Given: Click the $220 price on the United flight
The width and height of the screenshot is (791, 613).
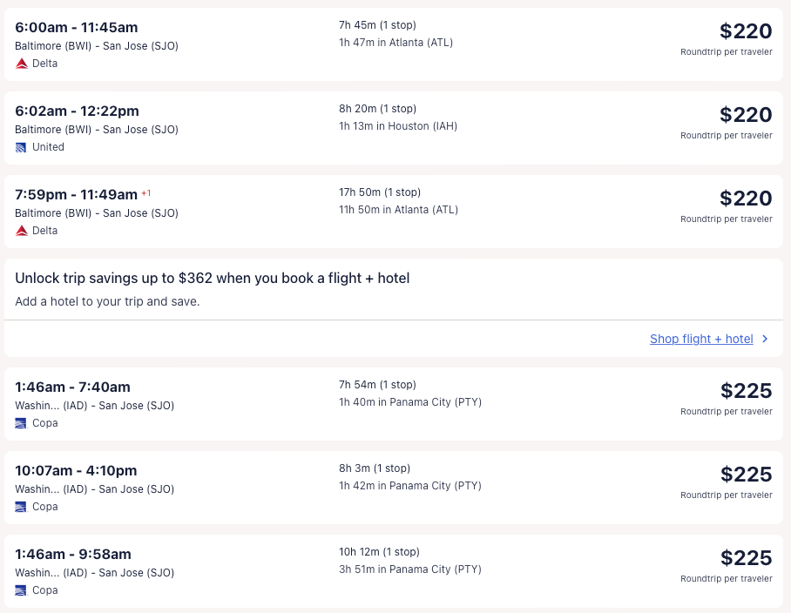Looking at the screenshot, I should tap(745, 115).
